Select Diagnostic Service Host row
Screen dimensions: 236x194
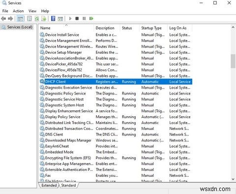pos(116,99)
